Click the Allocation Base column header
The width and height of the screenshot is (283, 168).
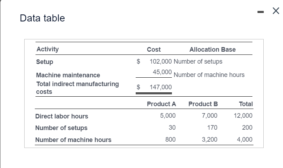(x=212, y=50)
